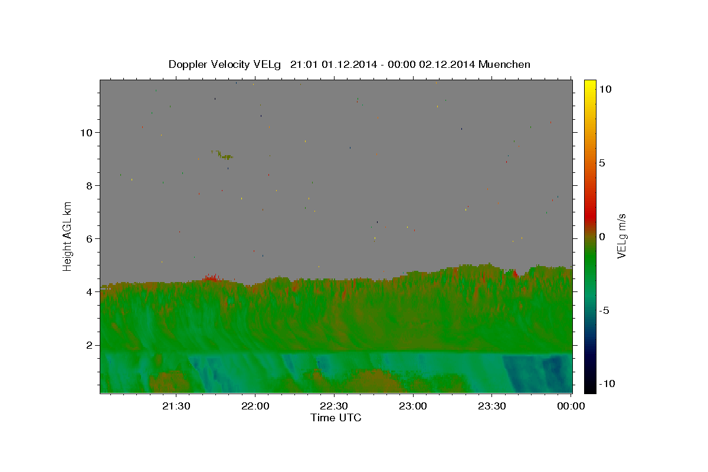Click the 22:30 time tick label
The image size is (708, 472).
pyautogui.click(x=334, y=406)
